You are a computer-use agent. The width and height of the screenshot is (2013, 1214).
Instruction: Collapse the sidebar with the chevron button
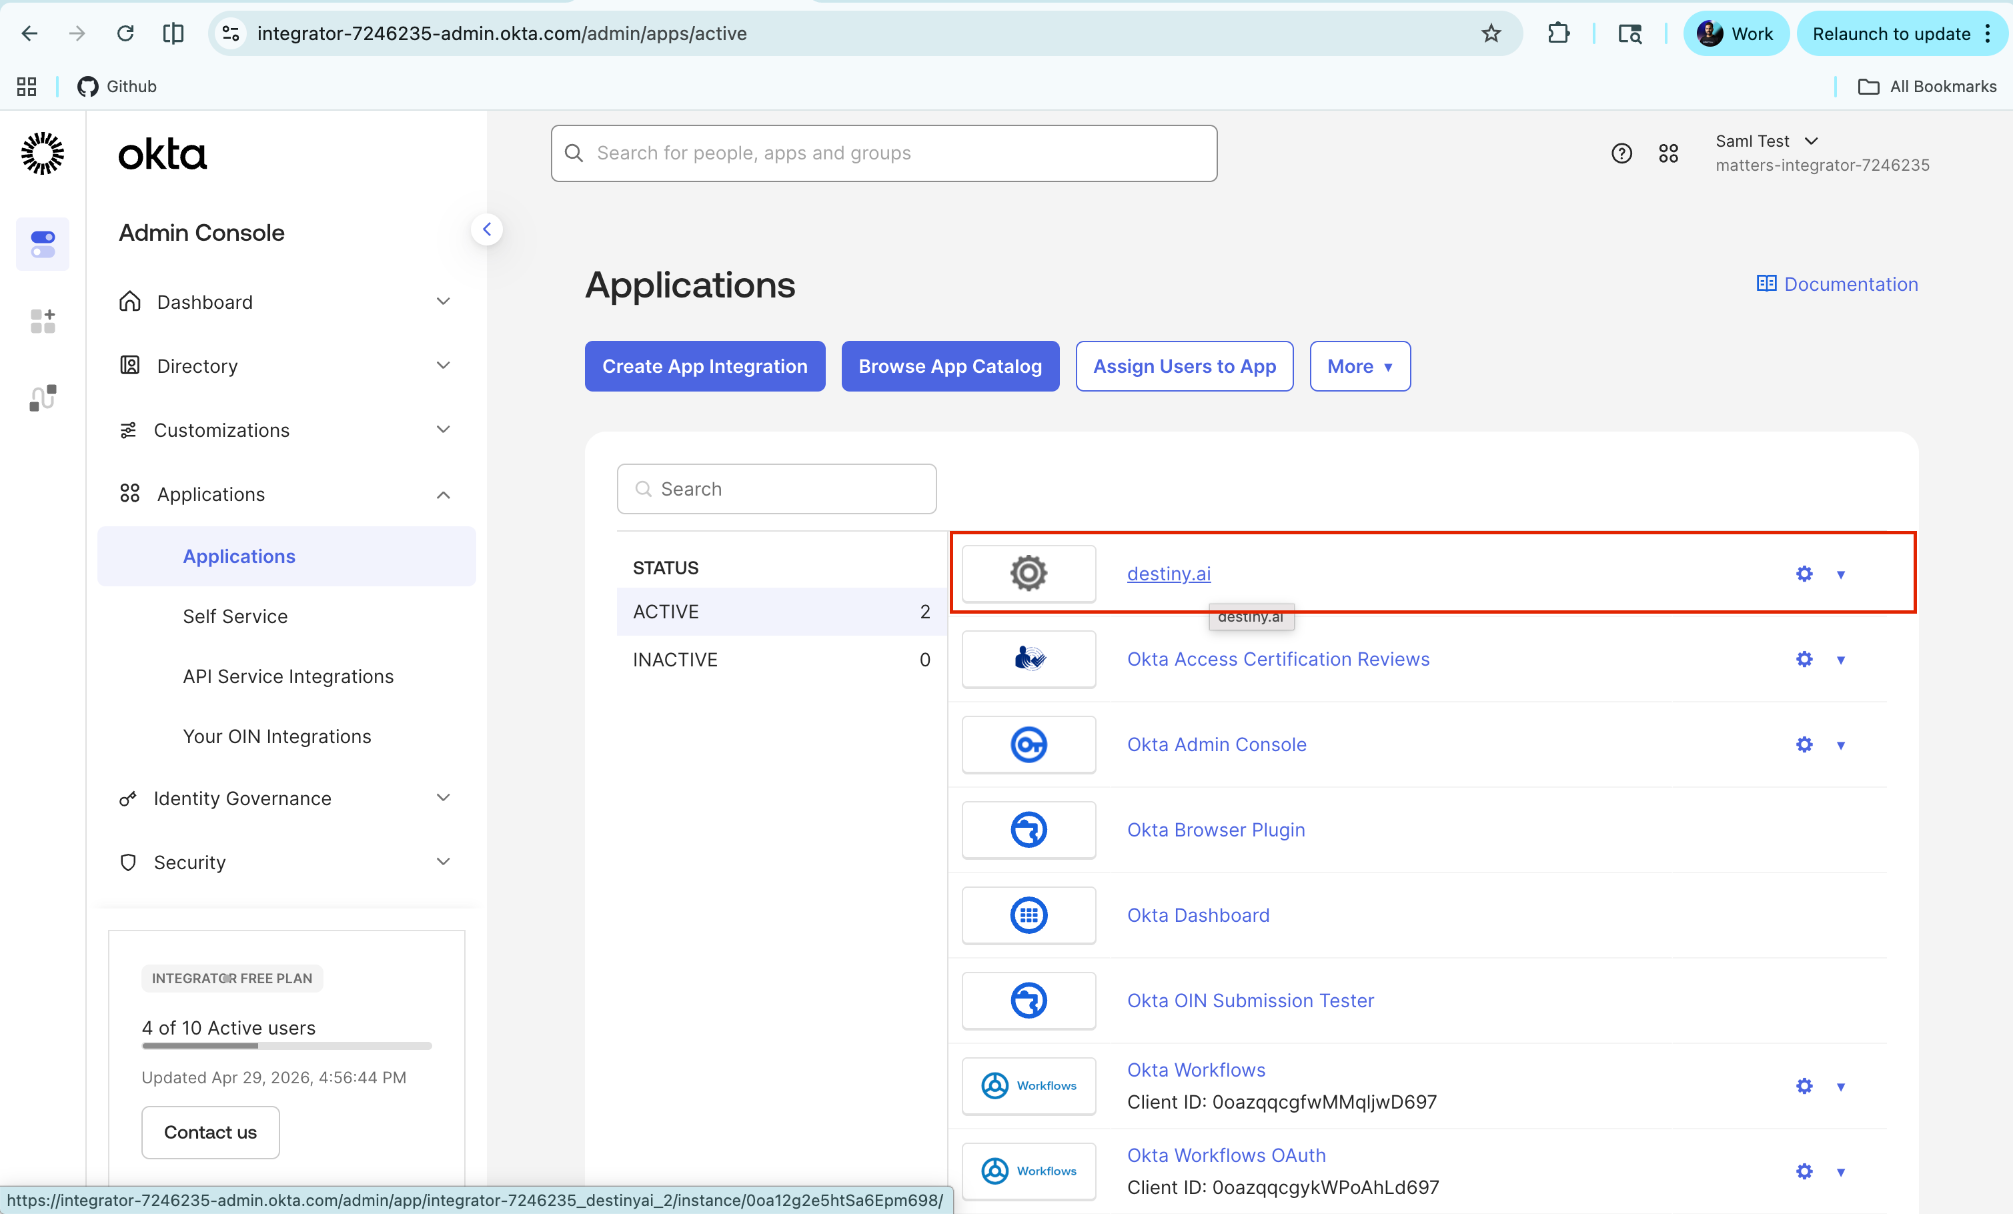pyautogui.click(x=487, y=229)
